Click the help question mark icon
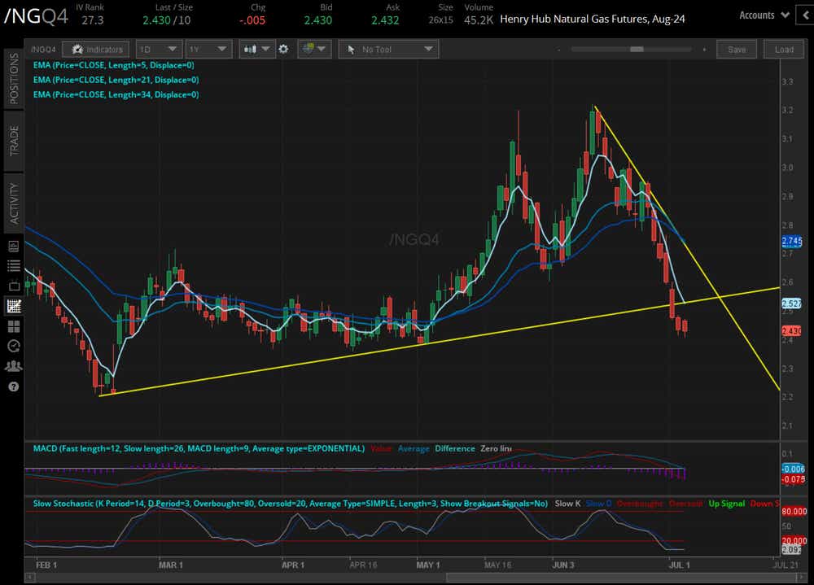The image size is (814, 585). pyautogui.click(x=14, y=386)
